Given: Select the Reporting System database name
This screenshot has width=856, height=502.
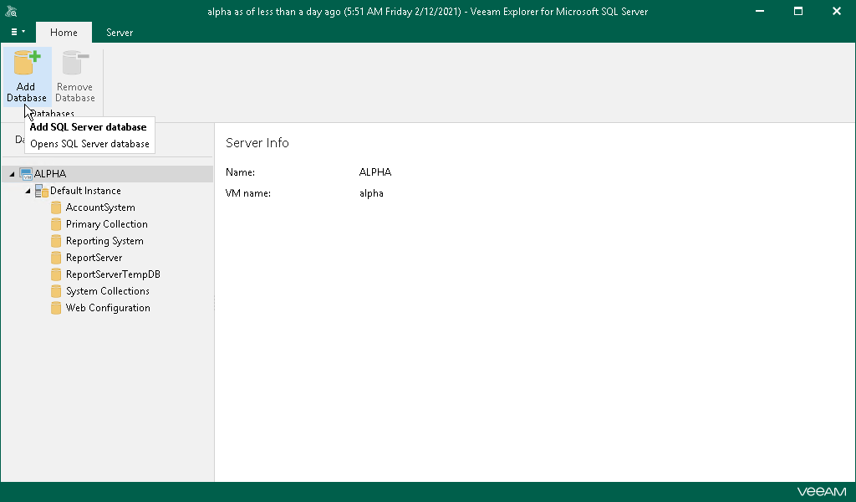Looking at the screenshot, I should point(104,241).
